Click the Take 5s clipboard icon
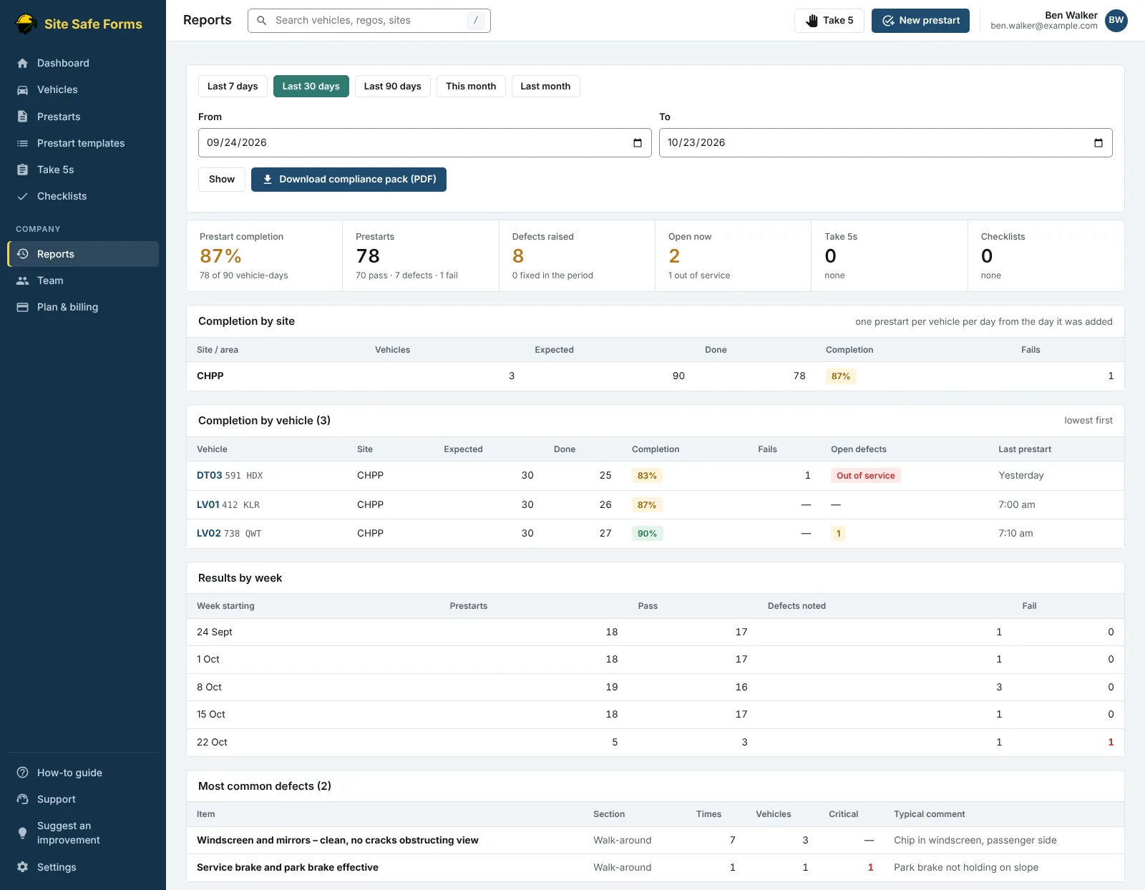This screenshot has height=890, width=1145. 23,170
